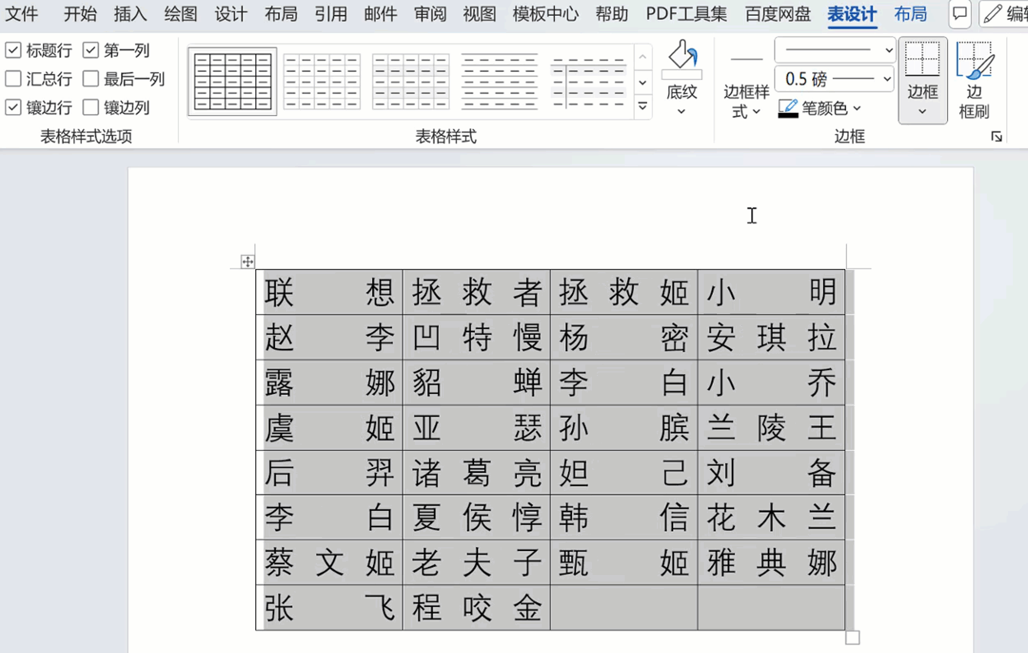The width and height of the screenshot is (1028, 653).
Task: Click the table move handle above the table
Action: pos(248,262)
